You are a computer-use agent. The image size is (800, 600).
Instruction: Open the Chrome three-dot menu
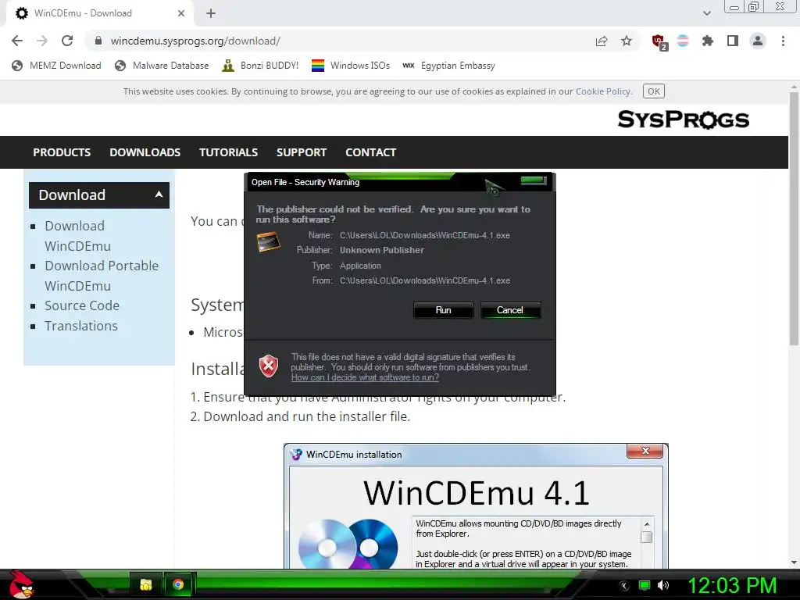coord(783,41)
